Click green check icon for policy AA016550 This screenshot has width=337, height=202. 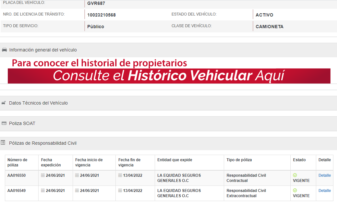[x=295, y=175]
